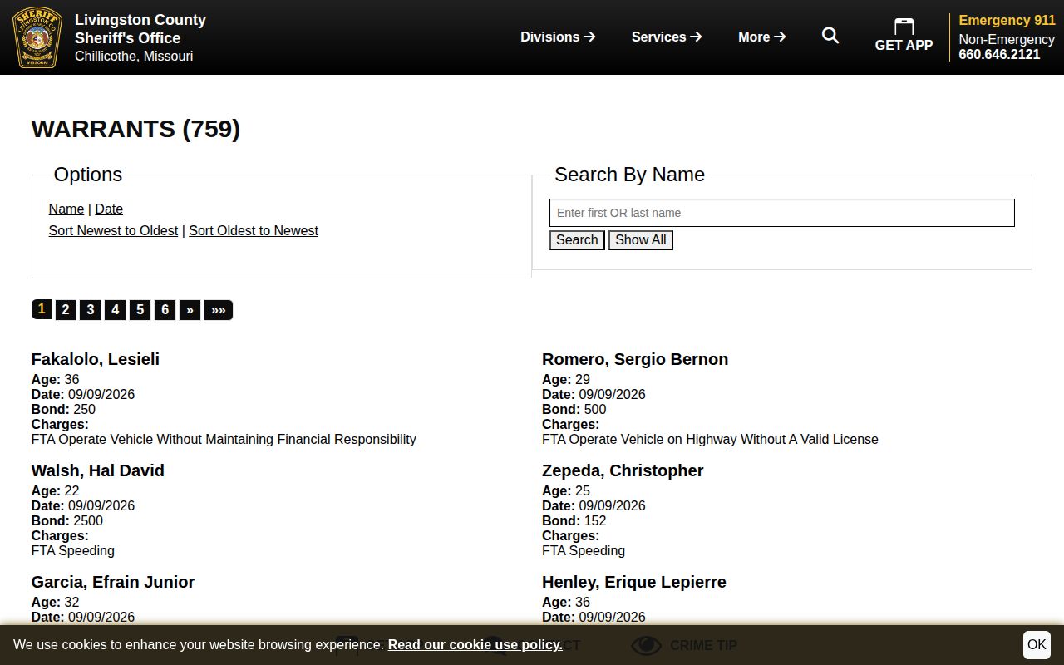The height and width of the screenshot is (665, 1064).
Task: Open the site search magnifier icon
Action: pos(830,36)
